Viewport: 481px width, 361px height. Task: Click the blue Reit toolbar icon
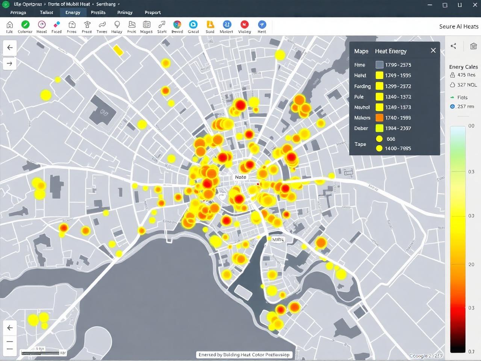pos(262,25)
